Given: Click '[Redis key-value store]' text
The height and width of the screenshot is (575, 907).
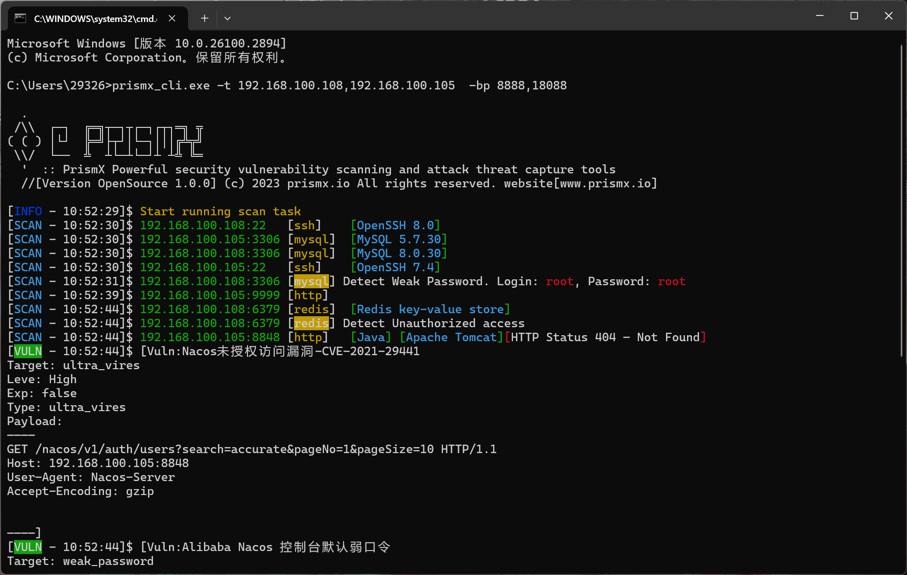Looking at the screenshot, I should [x=430, y=310].
